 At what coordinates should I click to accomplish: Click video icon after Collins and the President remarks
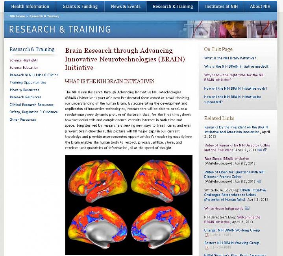[259, 150]
